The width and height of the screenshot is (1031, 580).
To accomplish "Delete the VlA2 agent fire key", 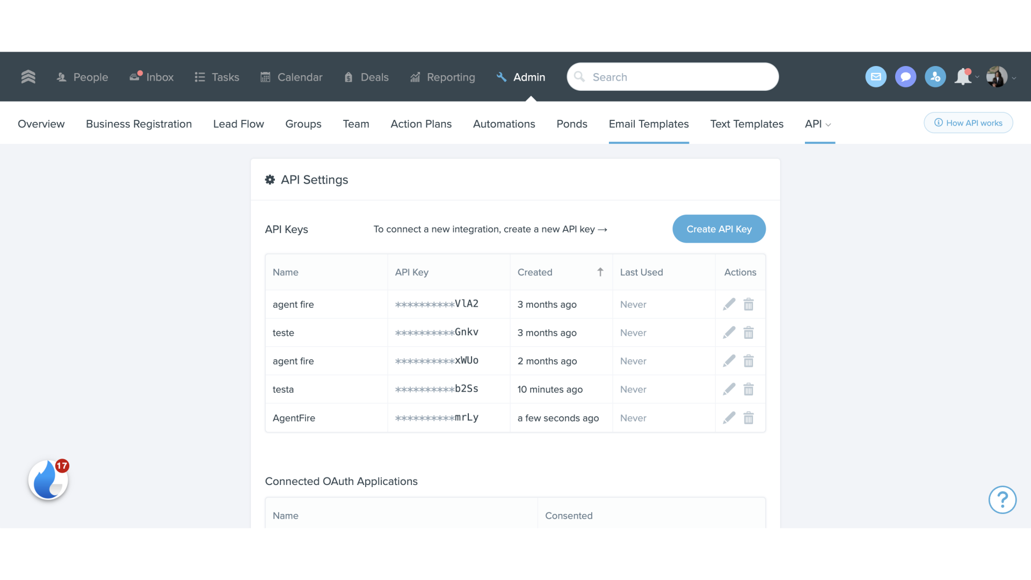I will tap(749, 305).
